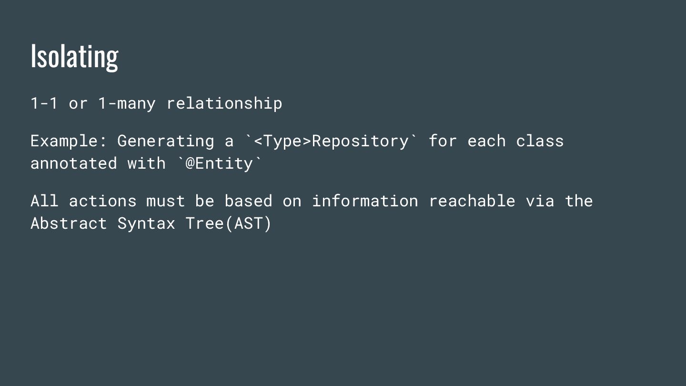The height and width of the screenshot is (386, 686).
Task: Click the word "Abstract"
Action: 69,223
